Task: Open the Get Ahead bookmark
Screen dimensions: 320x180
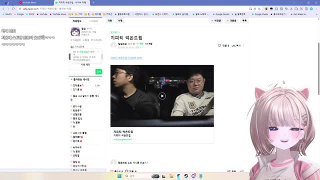Action: [x=299, y=14]
